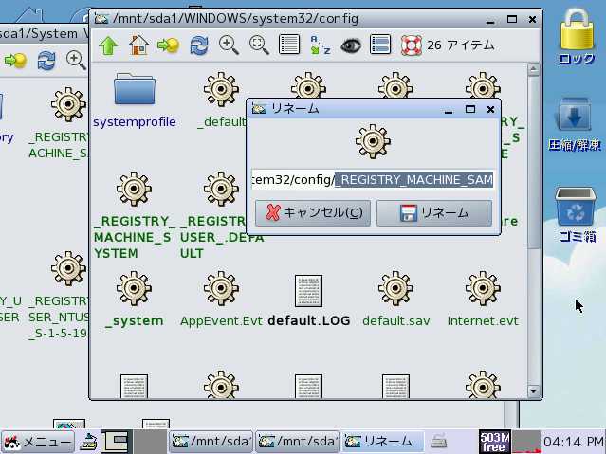
Task: Click the zoom-in magnifier icon
Action: click(229, 45)
